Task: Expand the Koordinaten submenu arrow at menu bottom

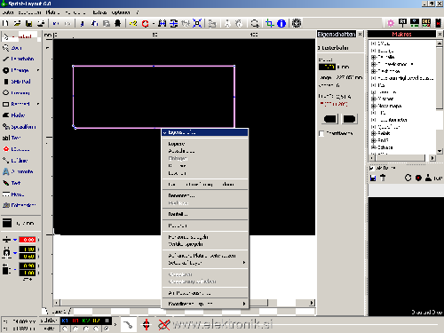Action: (x=244, y=304)
